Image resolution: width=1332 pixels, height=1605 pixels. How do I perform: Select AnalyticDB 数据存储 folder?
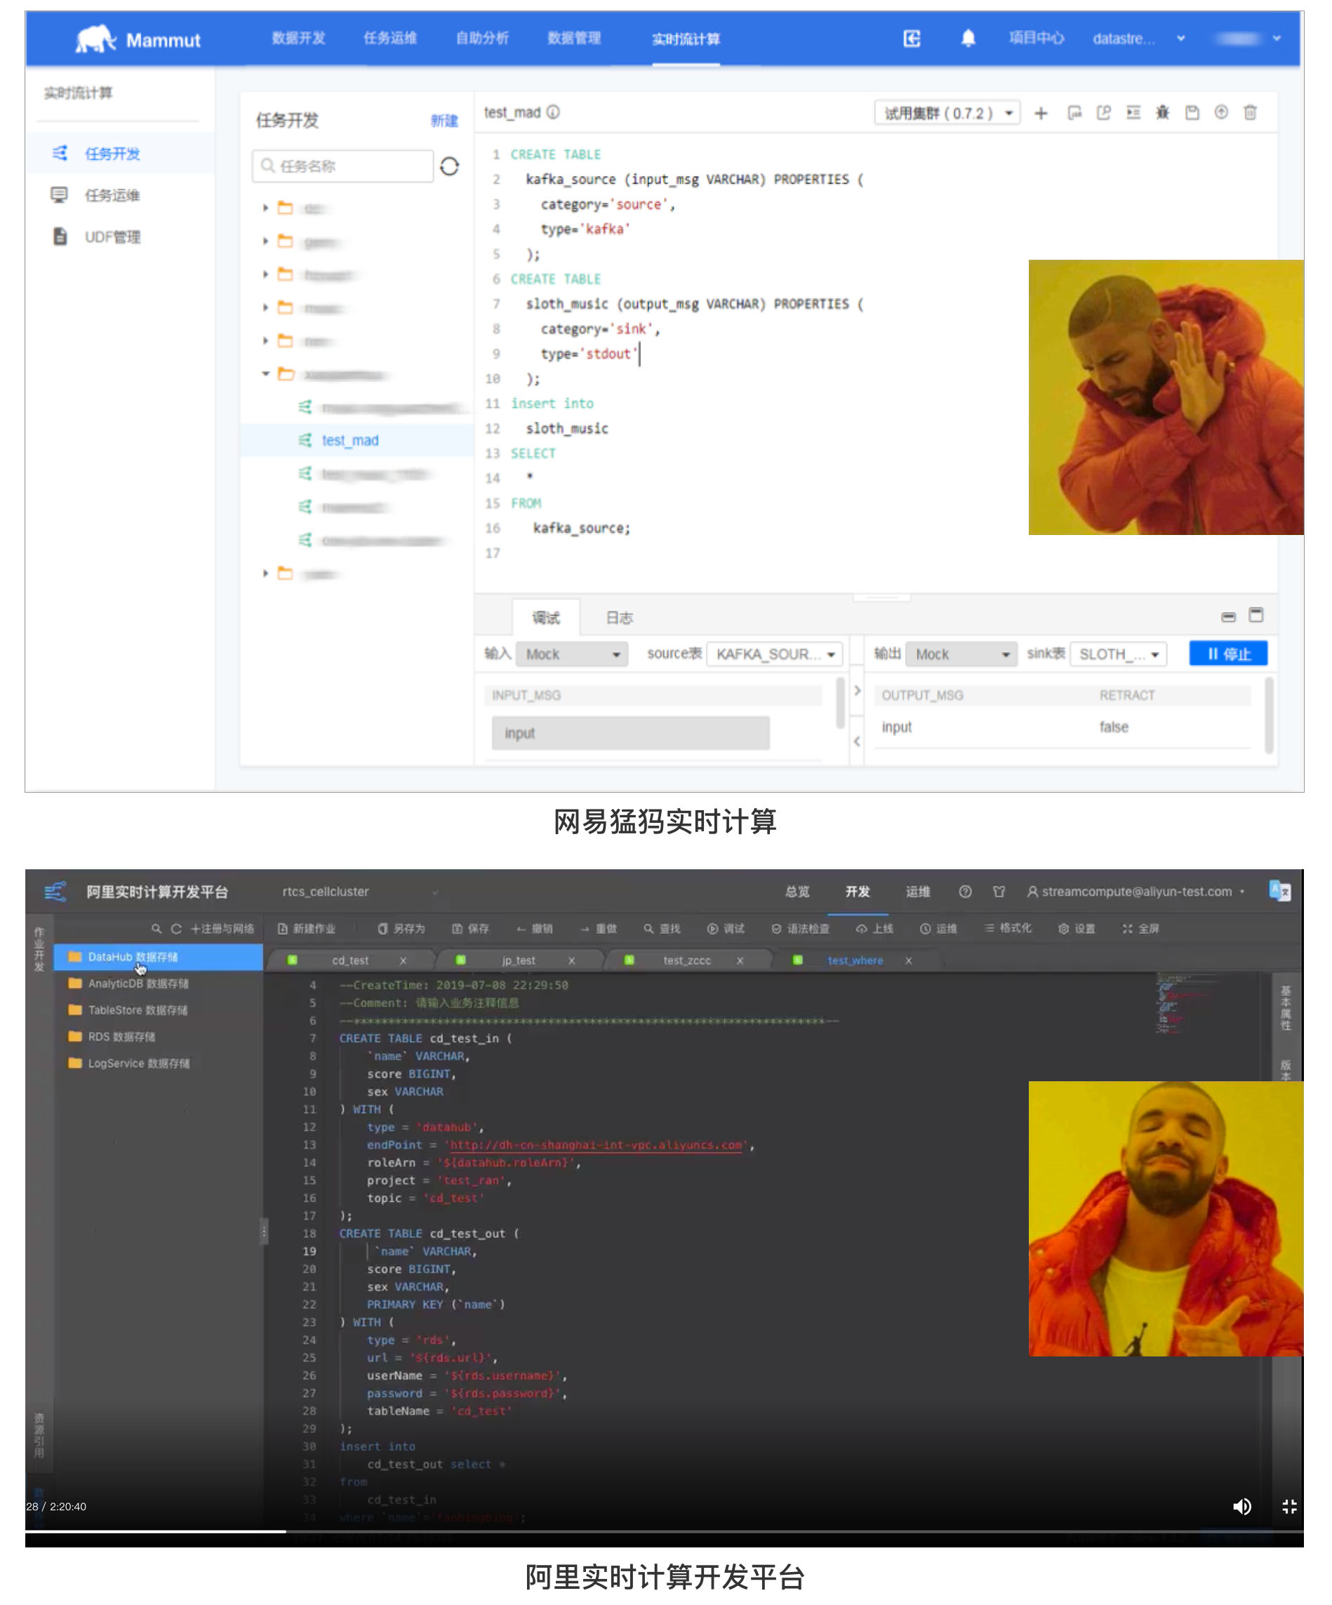(x=138, y=984)
